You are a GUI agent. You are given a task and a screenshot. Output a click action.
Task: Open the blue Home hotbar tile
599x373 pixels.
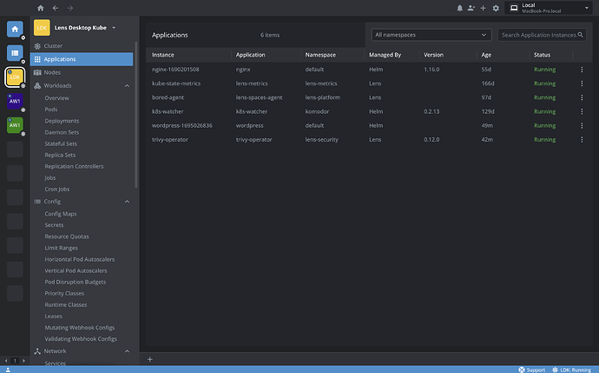[x=15, y=29]
